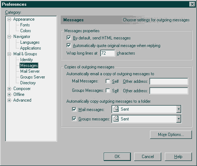
Task: Collapse the Navigator tree node
Action: tap(9, 37)
